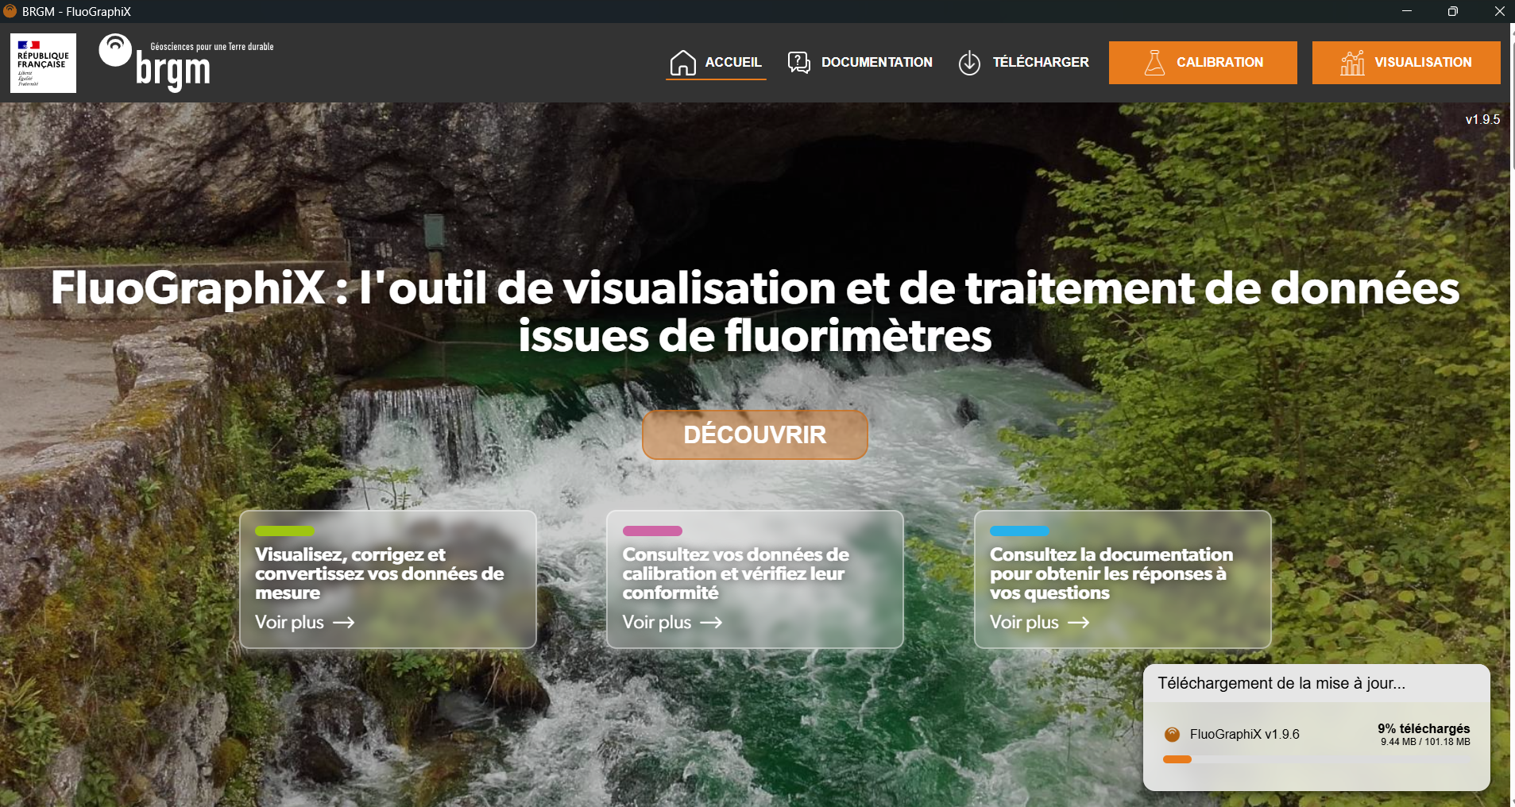Click the download arrow icon

click(969, 62)
